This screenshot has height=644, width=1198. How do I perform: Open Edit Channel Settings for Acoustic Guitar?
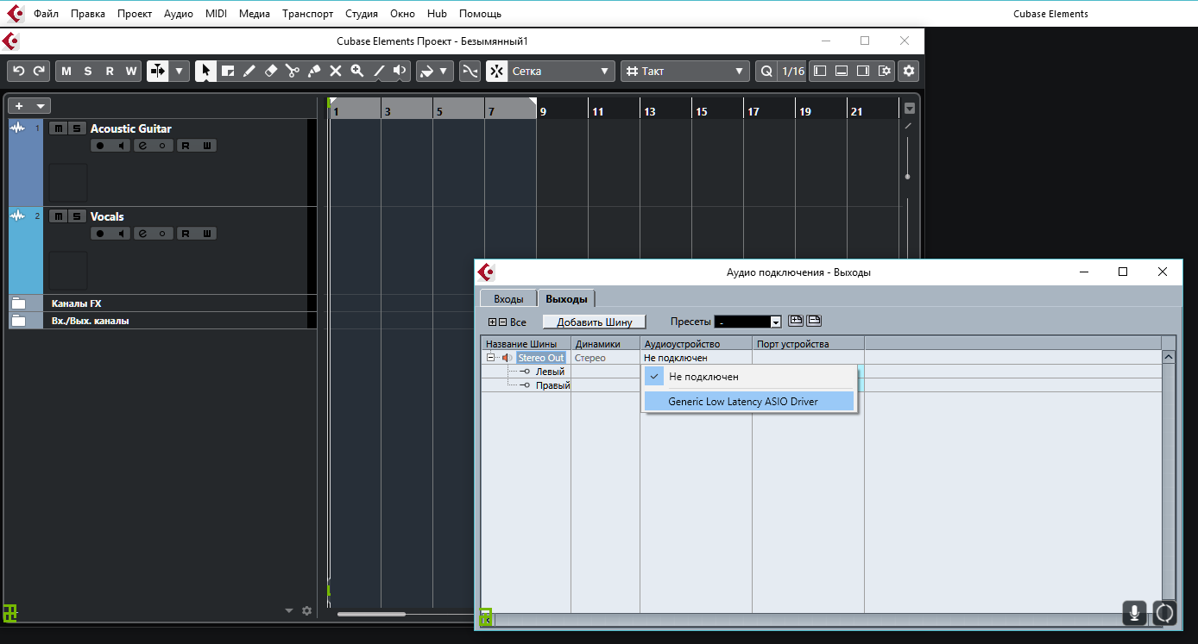click(142, 146)
